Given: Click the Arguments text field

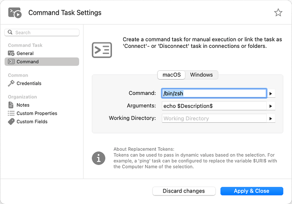Looking at the screenshot, I should tap(214, 106).
